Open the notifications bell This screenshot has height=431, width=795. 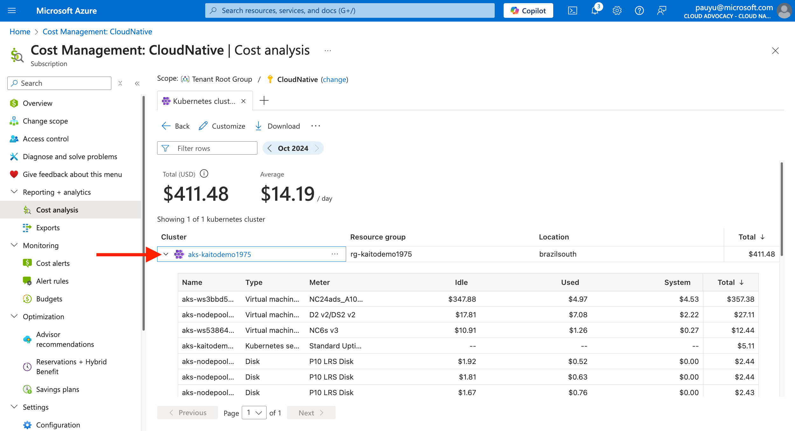pos(595,10)
